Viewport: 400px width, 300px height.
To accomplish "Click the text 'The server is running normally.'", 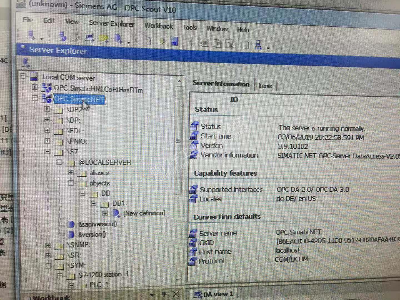I will pos(322,128).
